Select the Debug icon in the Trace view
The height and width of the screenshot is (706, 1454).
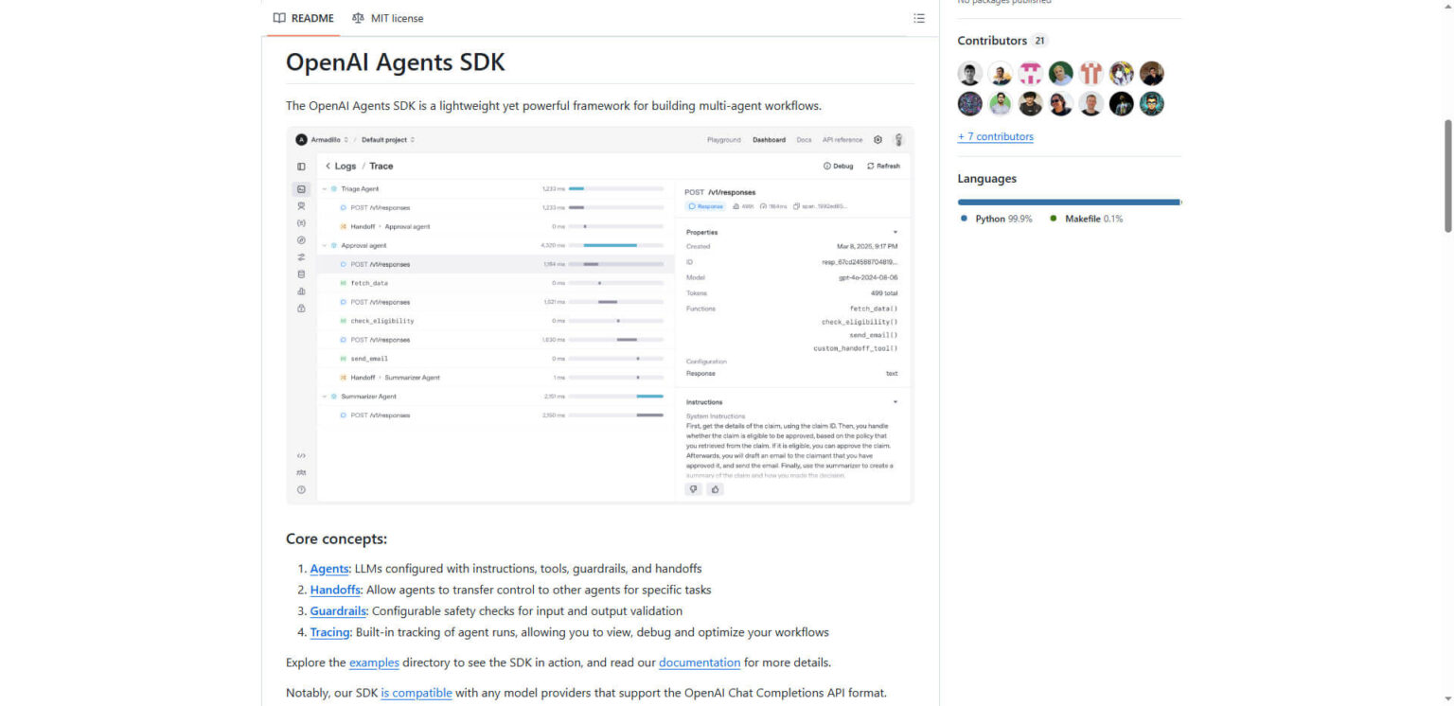(826, 166)
